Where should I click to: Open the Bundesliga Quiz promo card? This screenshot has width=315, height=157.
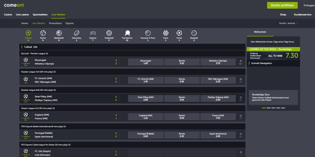pyautogui.click(x=273, y=97)
